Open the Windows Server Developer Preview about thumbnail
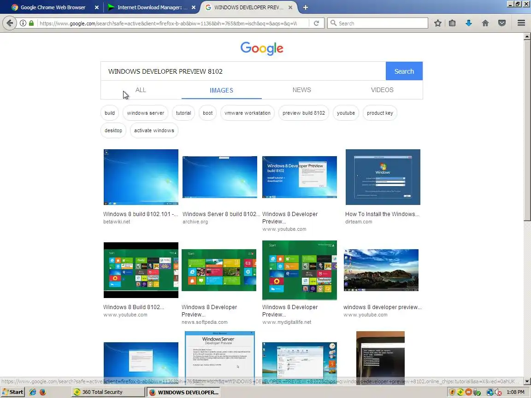This screenshot has width=531, height=398. click(220, 358)
